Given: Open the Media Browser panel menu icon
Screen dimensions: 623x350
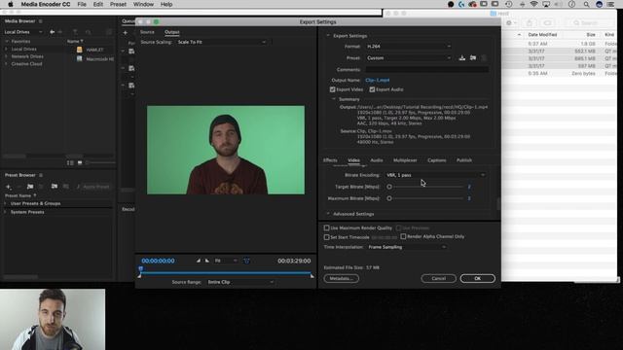Looking at the screenshot, I should [41, 21].
